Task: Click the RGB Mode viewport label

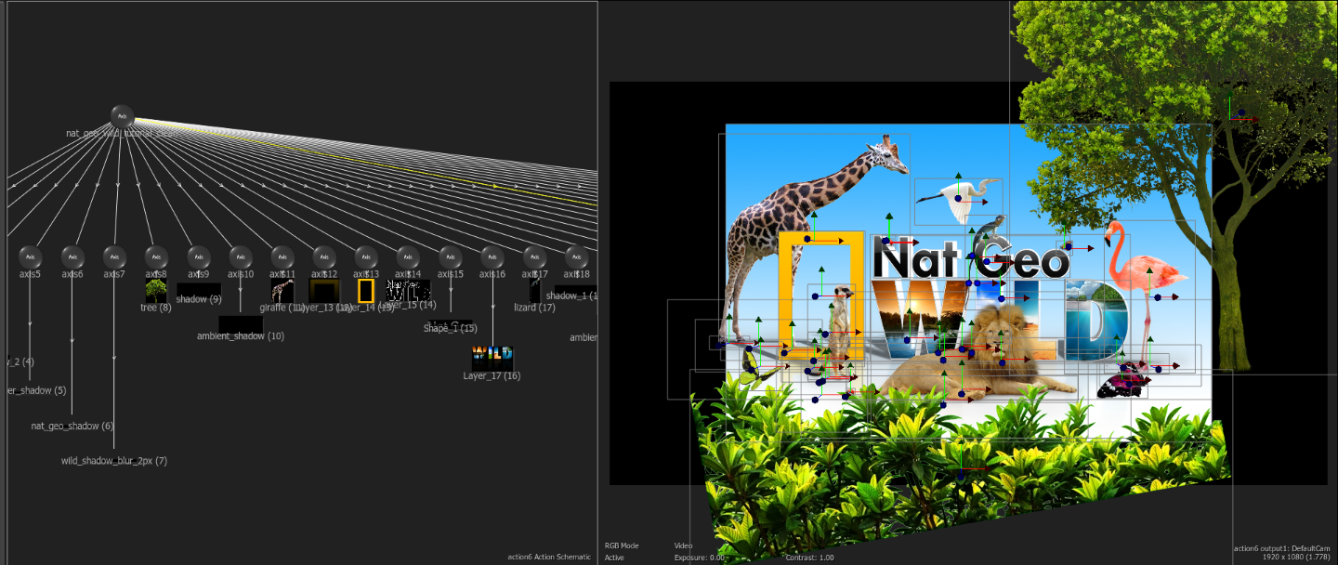Action: [x=622, y=545]
